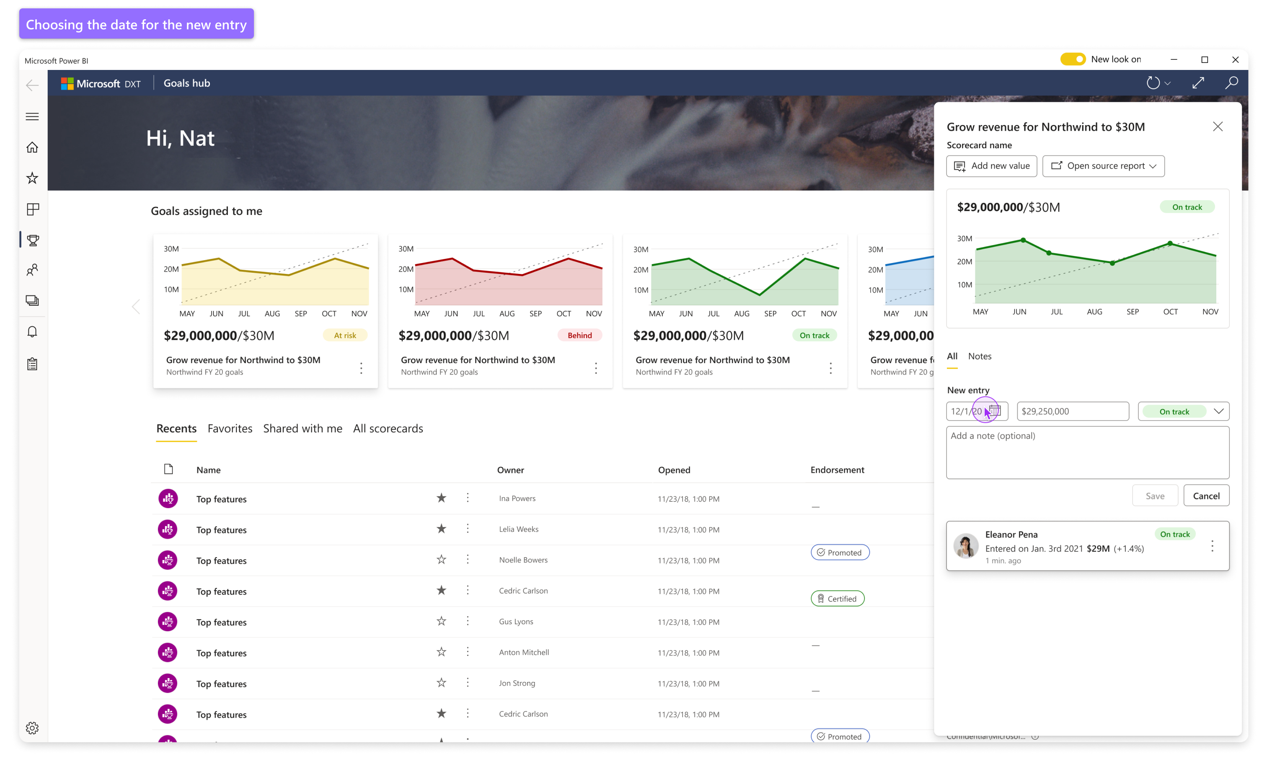Expand the refresh options chevron in header
Screen dimensions: 1267x759
pyautogui.click(x=1168, y=83)
